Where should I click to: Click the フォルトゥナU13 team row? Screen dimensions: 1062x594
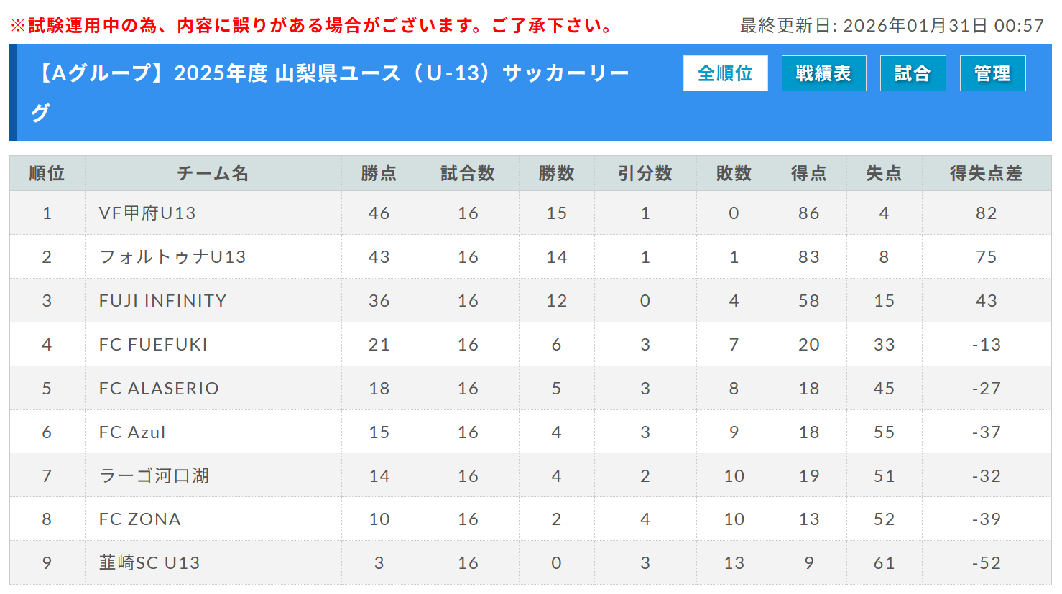(x=172, y=257)
